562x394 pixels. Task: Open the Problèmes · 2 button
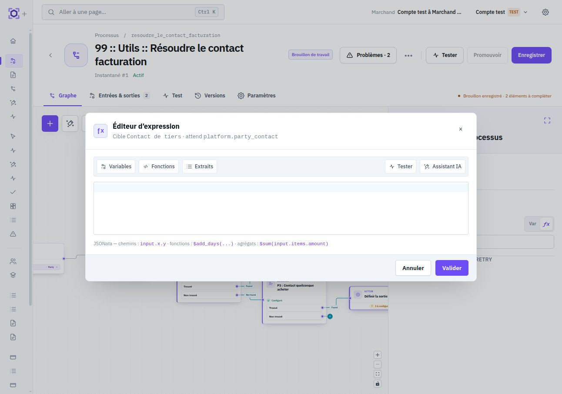click(x=368, y=55)
